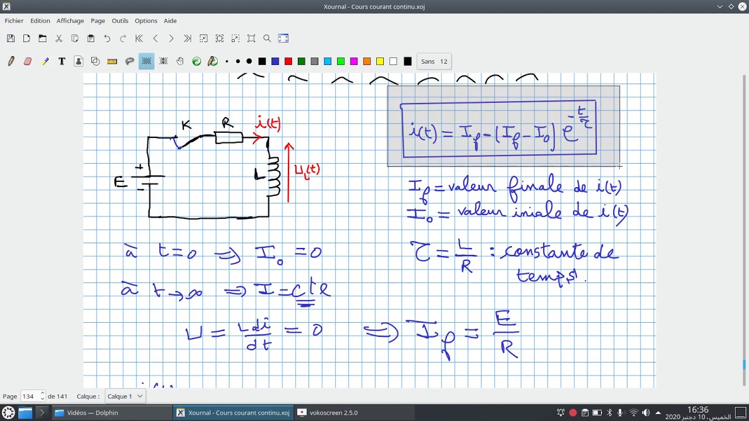This screenshot has height=421, width=749.
Task: Click the green default tool icon
Action: 197,61
